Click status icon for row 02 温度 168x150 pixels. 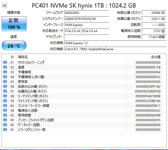pyautogui.click(x=5, y=67)
